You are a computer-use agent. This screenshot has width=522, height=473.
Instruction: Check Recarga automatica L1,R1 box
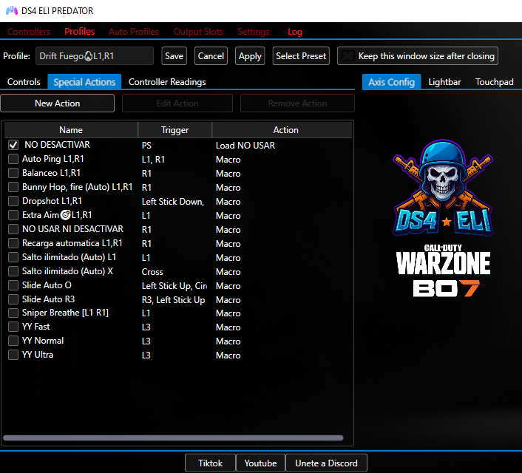pyautogui.click(x=13, y=243)
